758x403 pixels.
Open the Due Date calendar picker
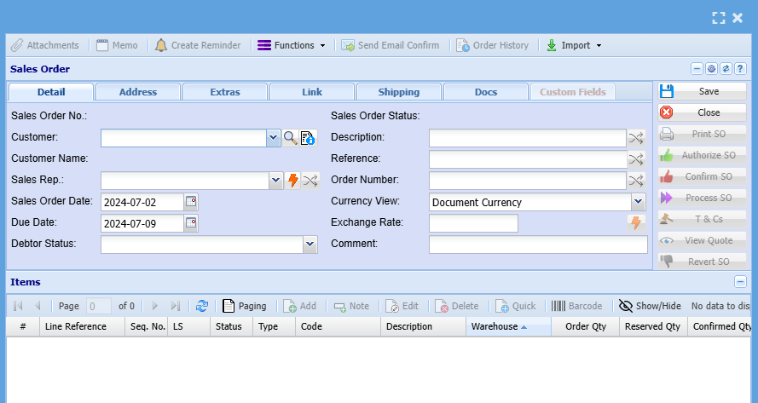191,223
